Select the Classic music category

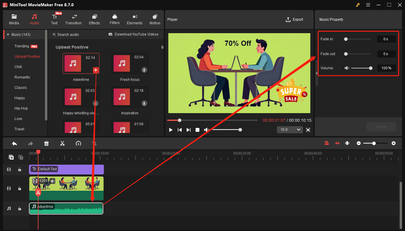coord(21,88)
